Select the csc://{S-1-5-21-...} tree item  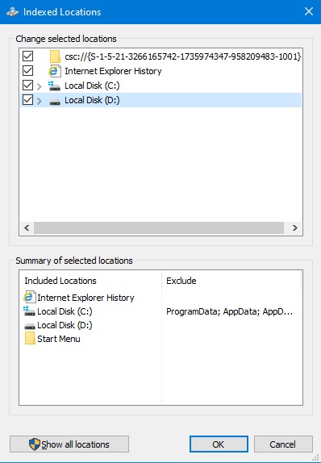(x=183, y=56)
